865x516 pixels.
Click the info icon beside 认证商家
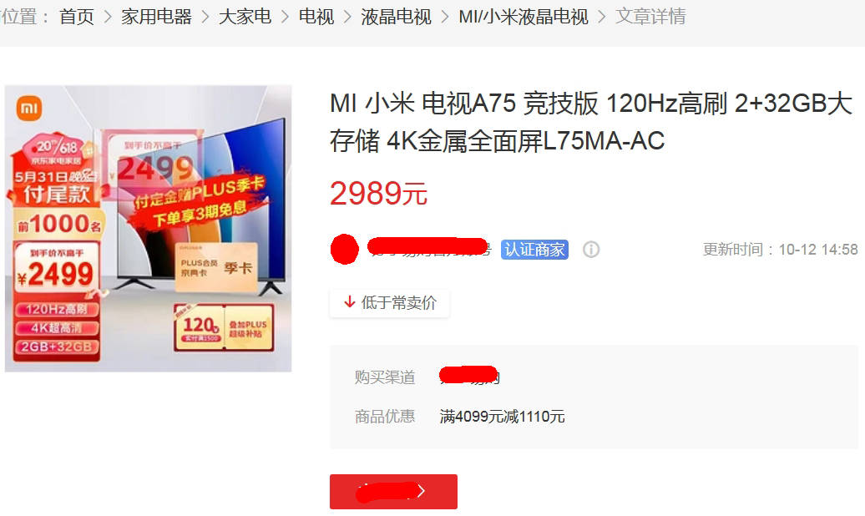591,250
